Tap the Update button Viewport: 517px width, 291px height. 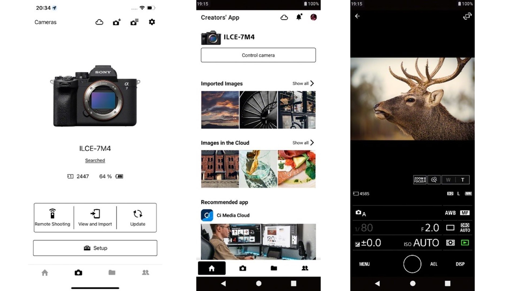[x=138, y=217]
